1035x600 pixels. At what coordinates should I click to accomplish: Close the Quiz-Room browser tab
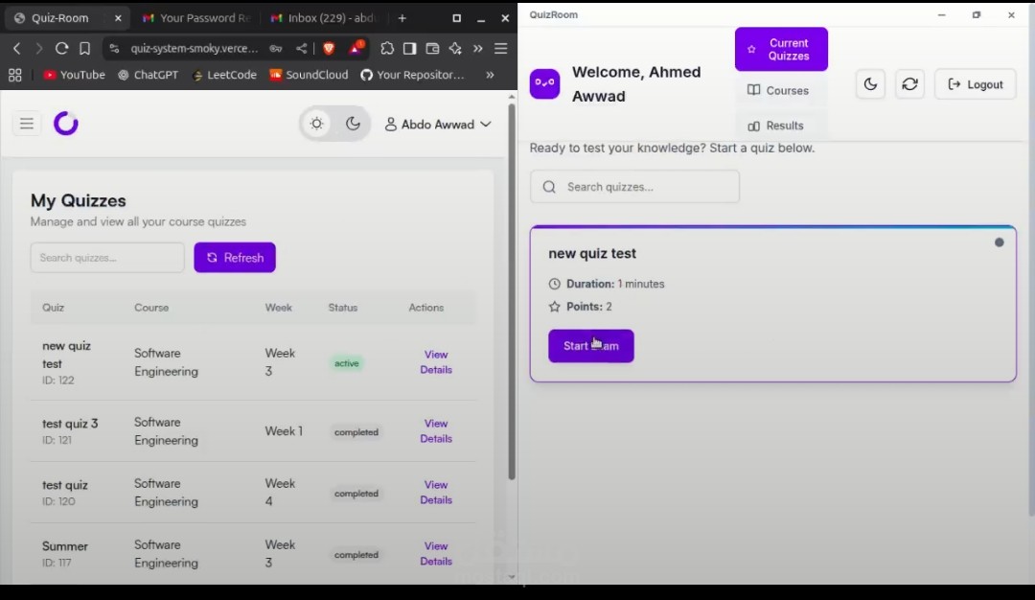coord(118,18)
